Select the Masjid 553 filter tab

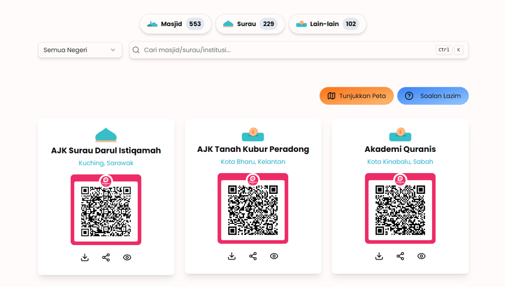tap(176, 24)
